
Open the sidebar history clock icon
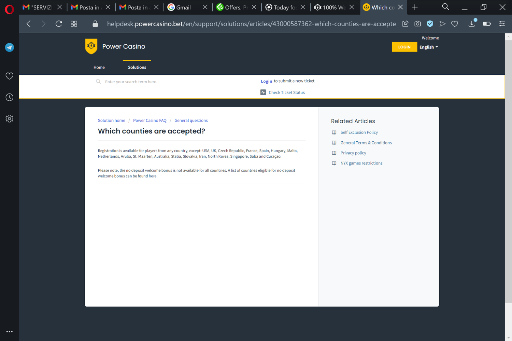[10, 97]
